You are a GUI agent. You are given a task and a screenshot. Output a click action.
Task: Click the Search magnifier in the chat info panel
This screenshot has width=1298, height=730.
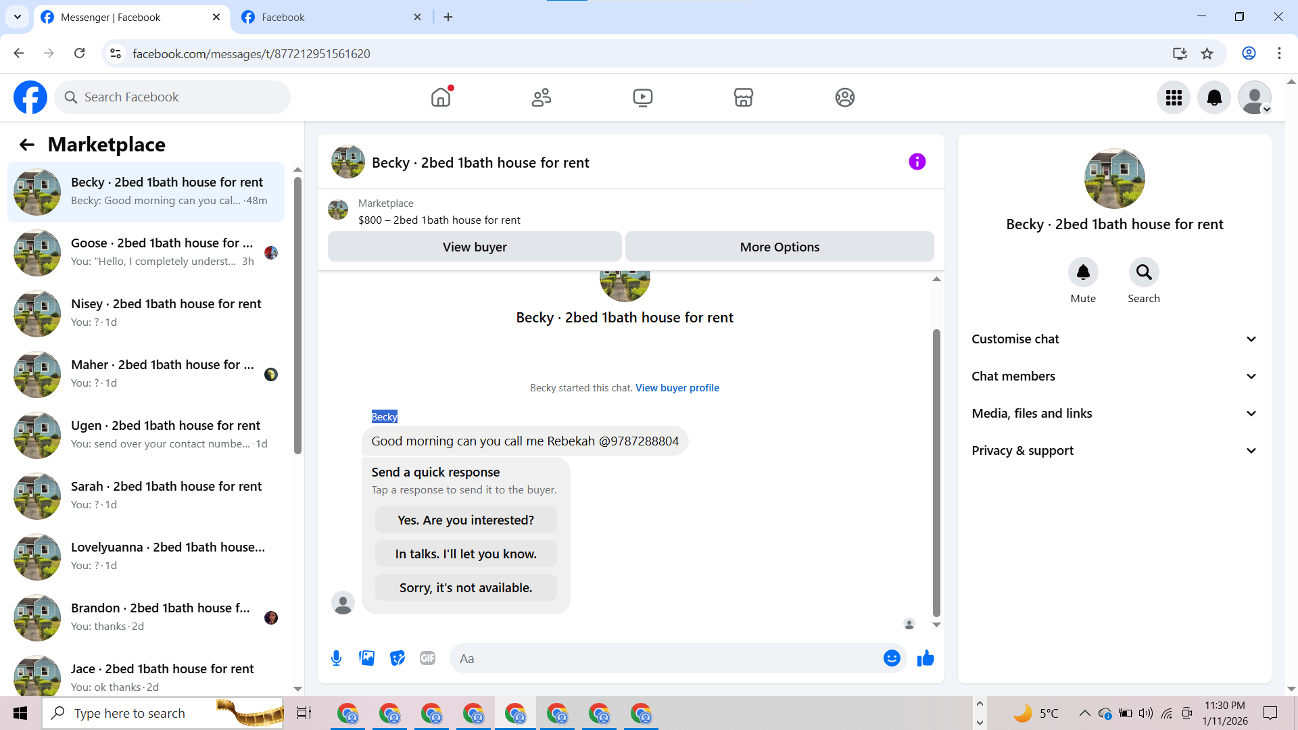point(1144,272)
